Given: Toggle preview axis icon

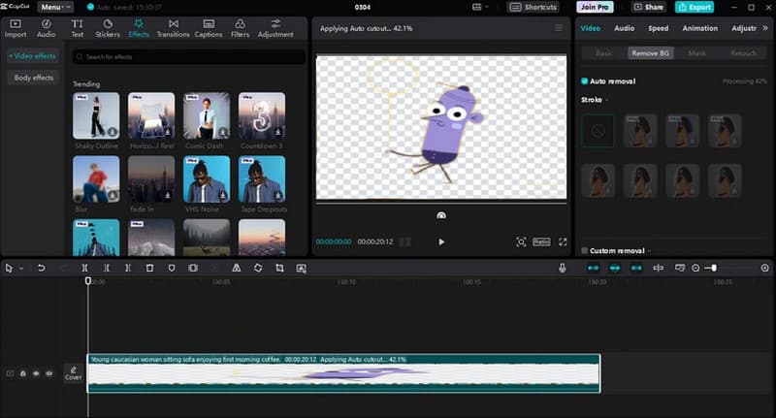Looking at the screenshot, I should pyautogui.click(x=659, y=268).
